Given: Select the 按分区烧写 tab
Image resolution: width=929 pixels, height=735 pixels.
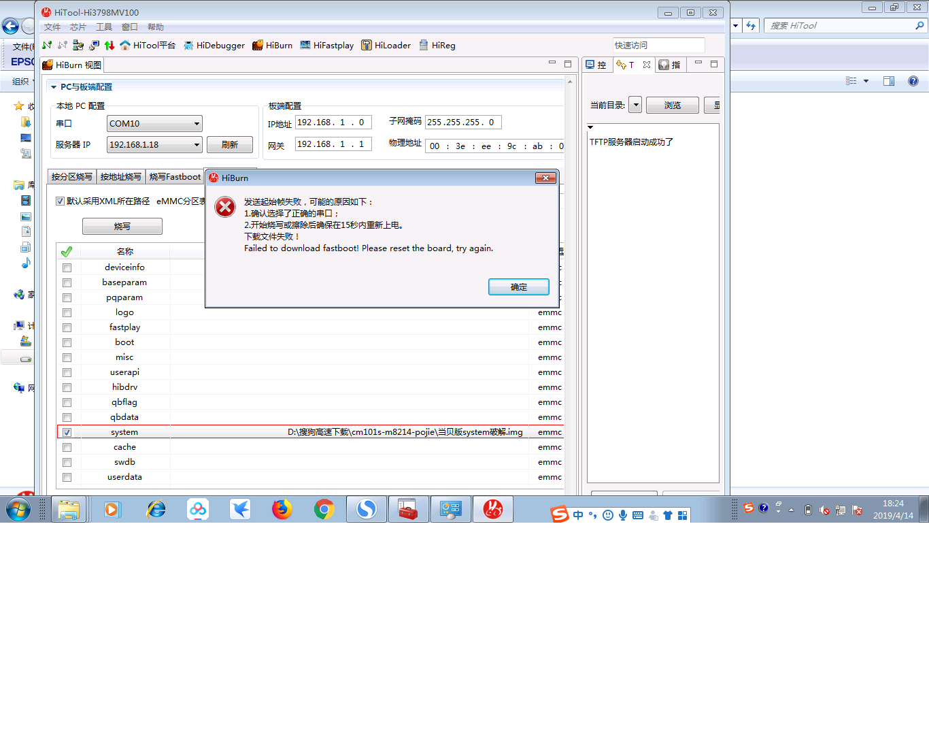Looking at the screenshot, I should [x=72, y=177].
